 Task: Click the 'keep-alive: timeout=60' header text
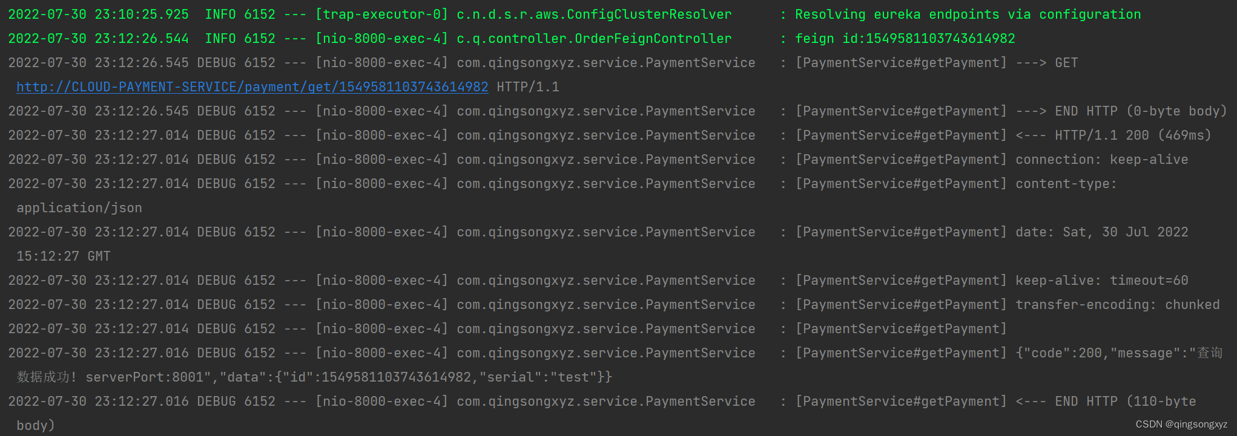(x=1102, y=281)
